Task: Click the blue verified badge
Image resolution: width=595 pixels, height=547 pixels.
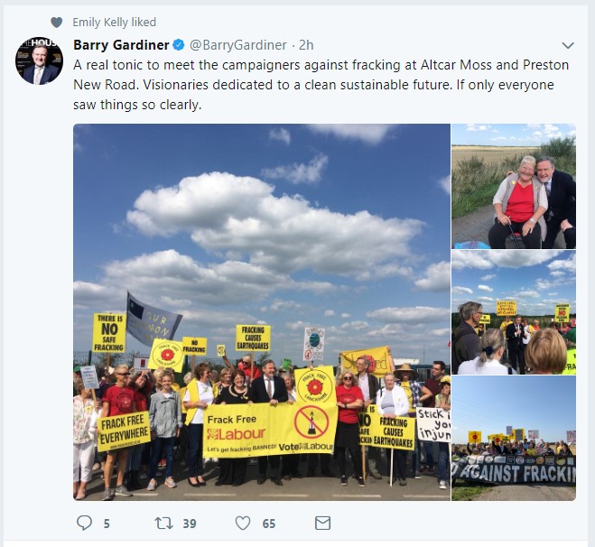Action: [x=179, y=45]
